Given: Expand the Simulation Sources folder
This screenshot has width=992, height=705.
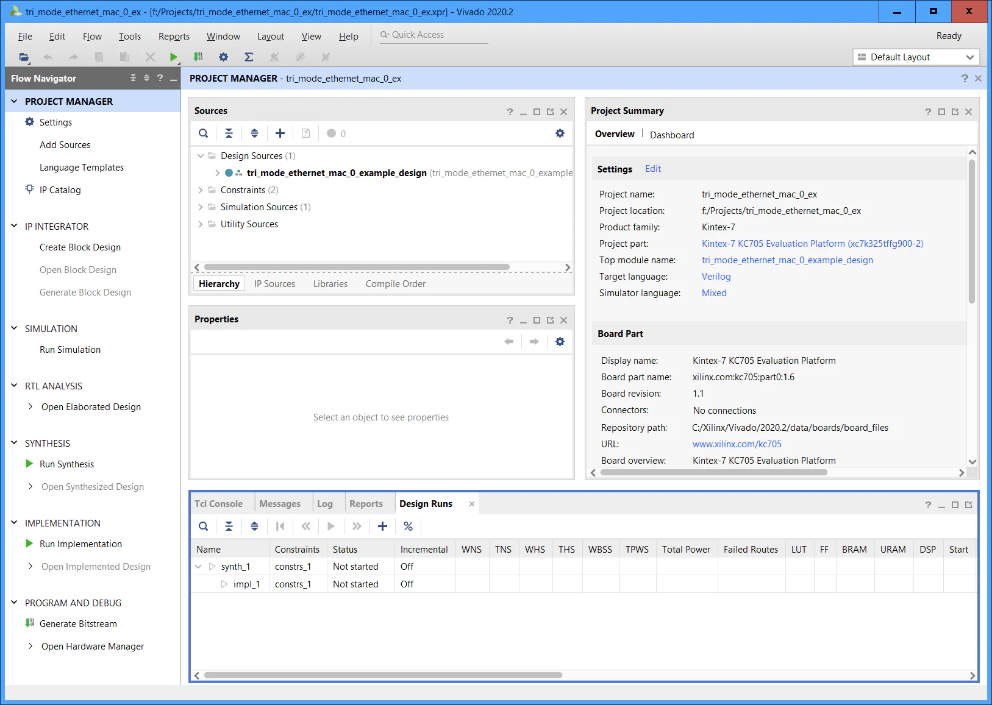Looking at the screenshot, I should [201, 207].
